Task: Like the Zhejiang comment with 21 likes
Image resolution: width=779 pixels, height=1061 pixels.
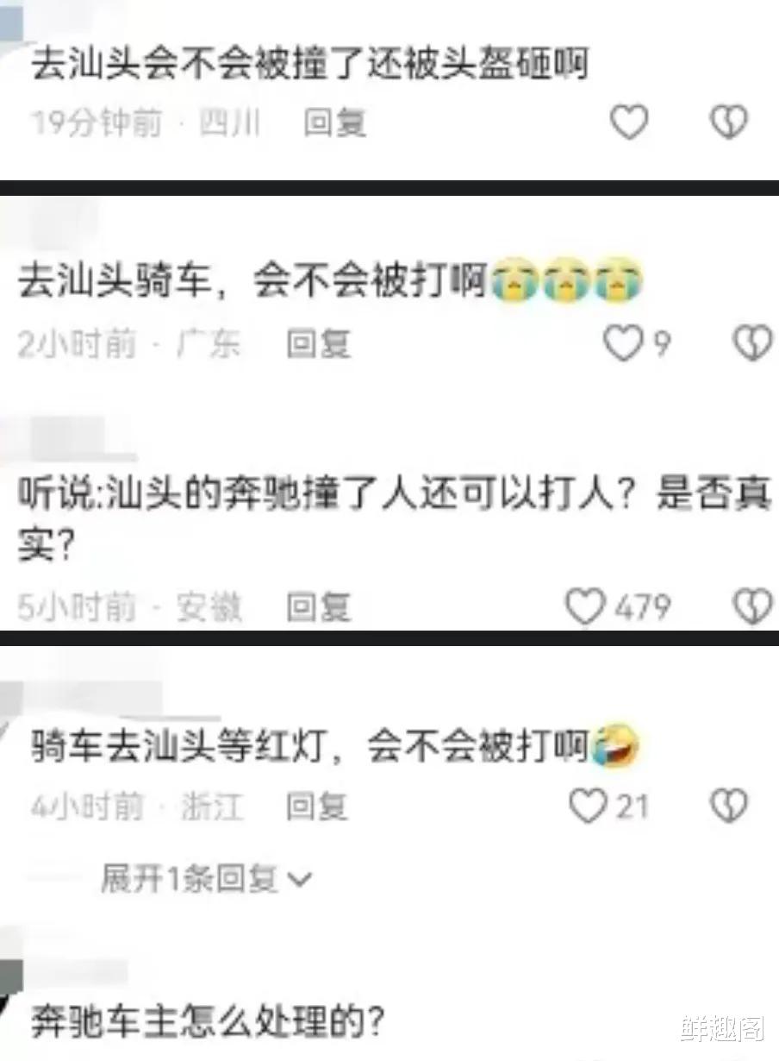Action: coord(589,807)
